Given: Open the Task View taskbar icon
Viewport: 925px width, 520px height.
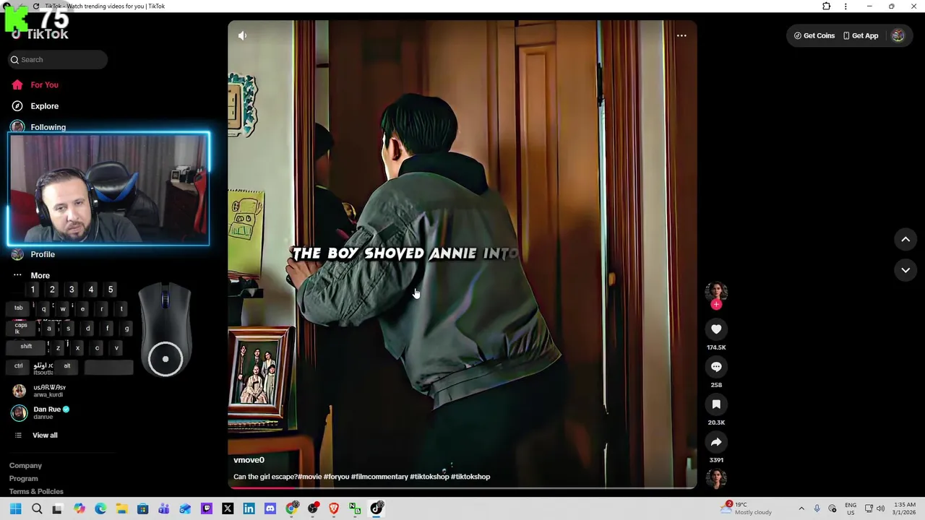Looking at the screenshot, I should [x=57, y=508].
